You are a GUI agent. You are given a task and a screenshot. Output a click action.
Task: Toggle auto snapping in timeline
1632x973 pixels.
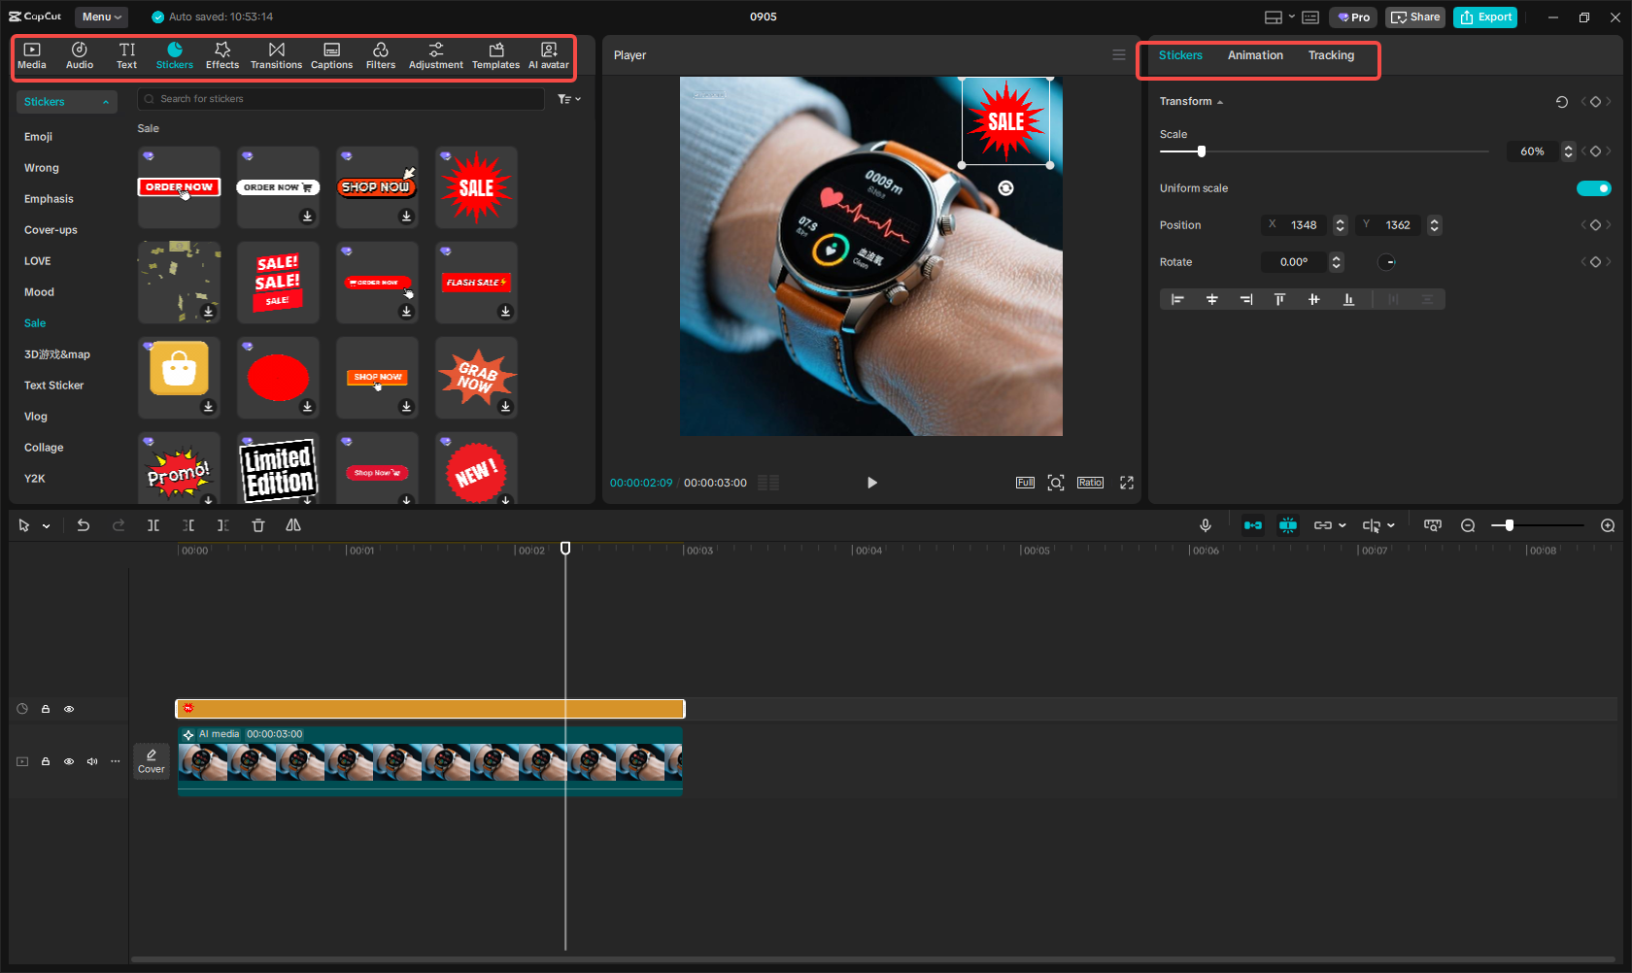tap(1288, 525)
